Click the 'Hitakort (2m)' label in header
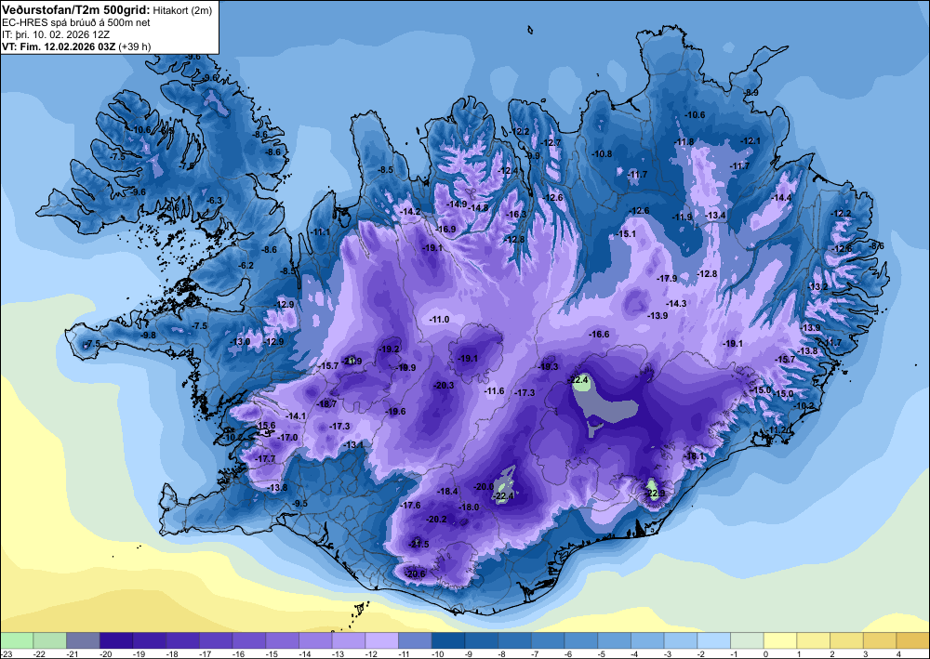 pyautogui.click(x=181, y=10)
